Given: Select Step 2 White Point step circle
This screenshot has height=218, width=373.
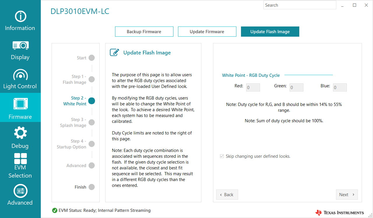Looking at the screenshot, I should 92,101.
